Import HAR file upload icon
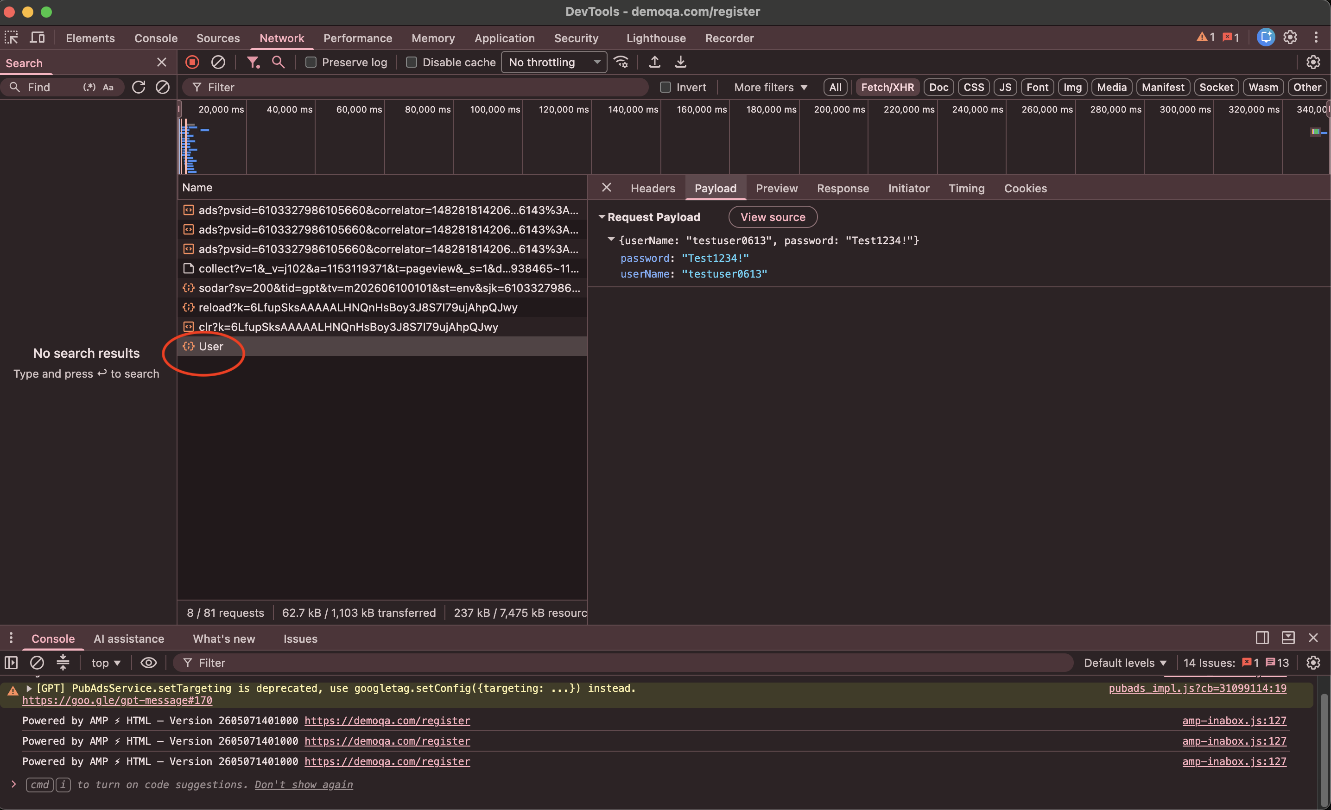Image resolution: width=1331 pixels, height=810 pixels. [654, 62]
